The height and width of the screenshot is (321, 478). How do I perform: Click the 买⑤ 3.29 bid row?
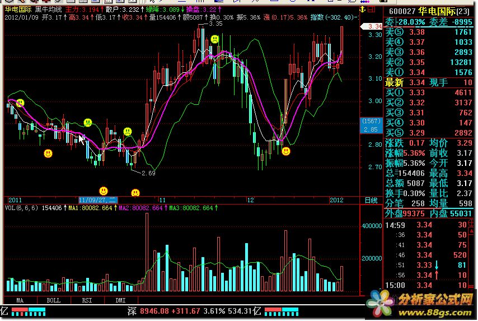(429, 132)
